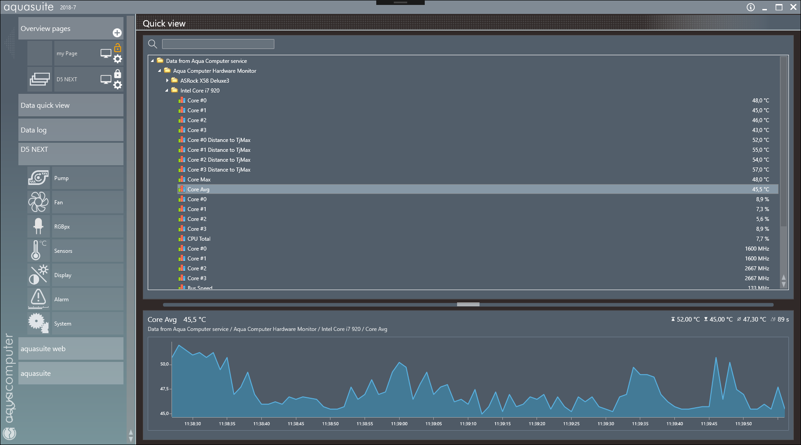Select the Pump entry label

[x=62, y=178]
